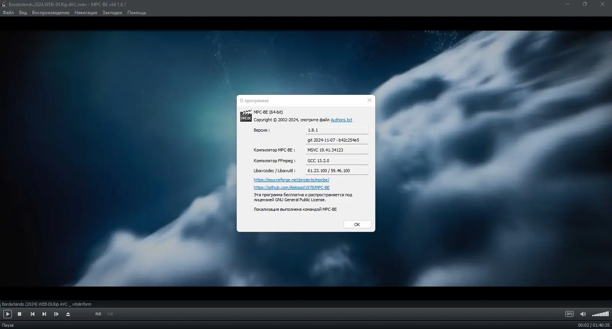
Task: Minimize the MPC-BE main window
Action: point(568,4)
